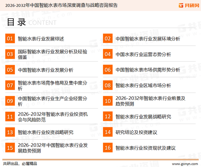This screenshot has width=201, height=167.
Task: Open chapter 智能水表行业发展综述
Action: 41,39
